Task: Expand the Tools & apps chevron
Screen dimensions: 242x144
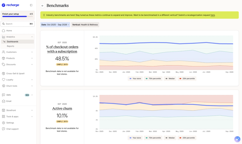Action: 32,117
